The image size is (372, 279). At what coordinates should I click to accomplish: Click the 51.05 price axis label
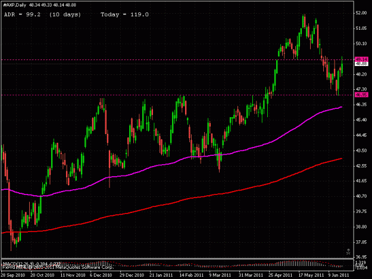[361, 29]
